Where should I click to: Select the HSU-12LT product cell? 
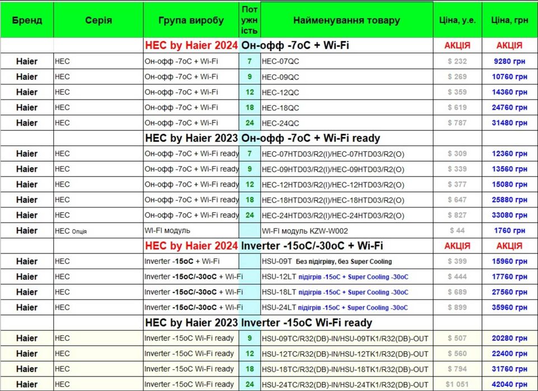coord(347,277)
